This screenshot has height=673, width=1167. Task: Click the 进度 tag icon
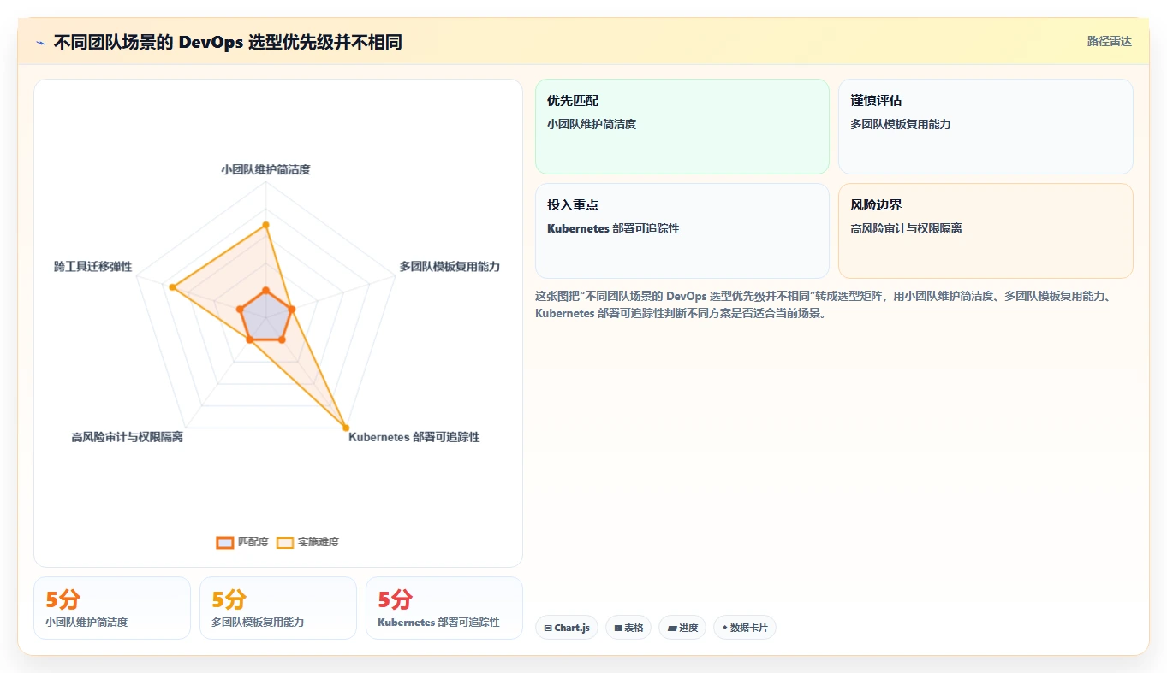(x=673, y=628)
